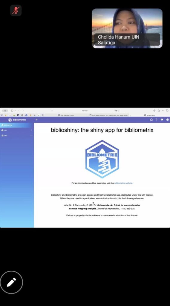Open the Info sidebar menu

point(17,130)
